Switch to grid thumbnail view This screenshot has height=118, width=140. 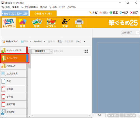pyautogui.click(x=86, y=51)
